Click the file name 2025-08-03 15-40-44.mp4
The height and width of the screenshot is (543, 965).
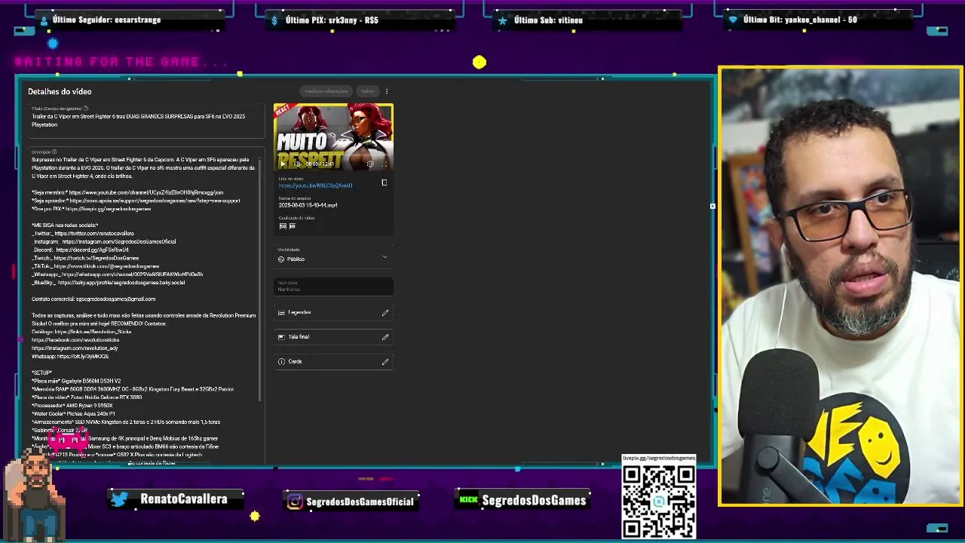(308, 205)
